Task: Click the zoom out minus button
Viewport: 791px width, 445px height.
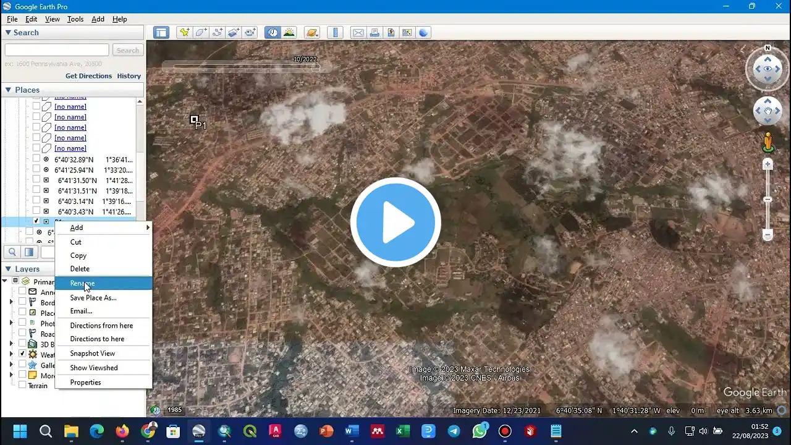Action: click(768, 235)
